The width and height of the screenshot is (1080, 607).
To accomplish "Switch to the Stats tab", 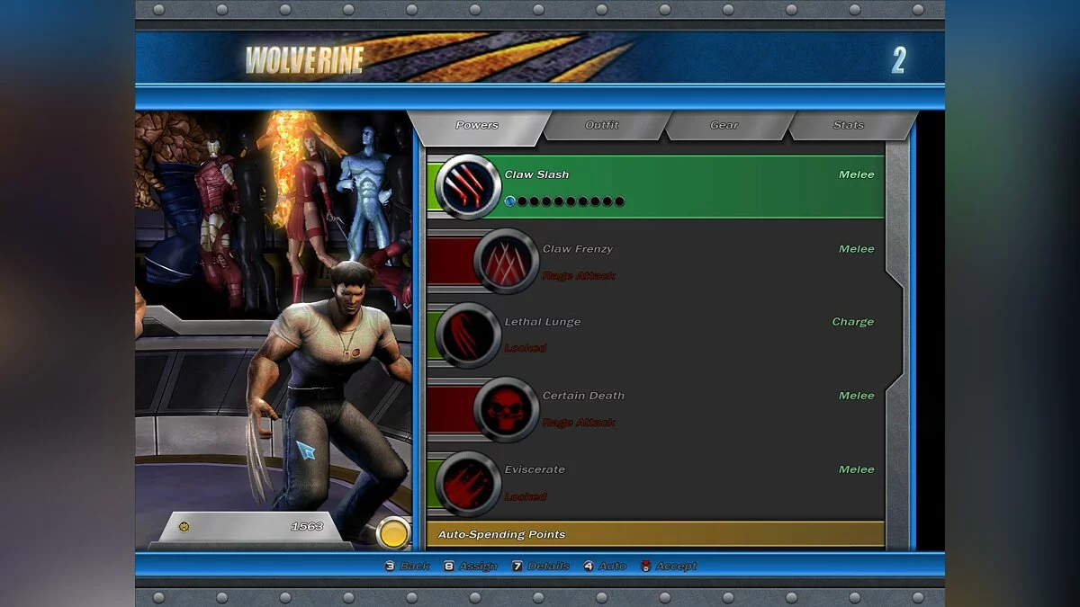I will click(849, 126).
